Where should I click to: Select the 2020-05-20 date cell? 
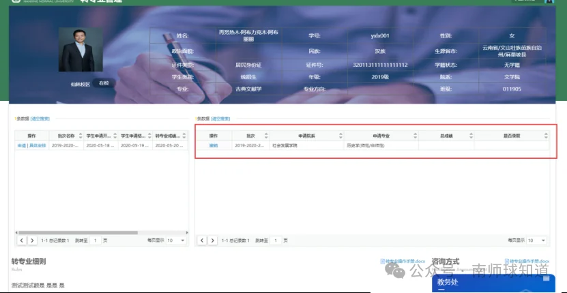[170, 146]
